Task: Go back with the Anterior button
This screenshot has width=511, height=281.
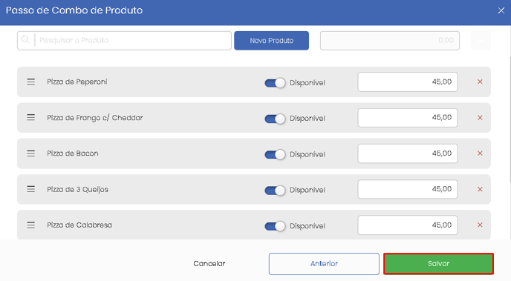Action: pos(324,264)
